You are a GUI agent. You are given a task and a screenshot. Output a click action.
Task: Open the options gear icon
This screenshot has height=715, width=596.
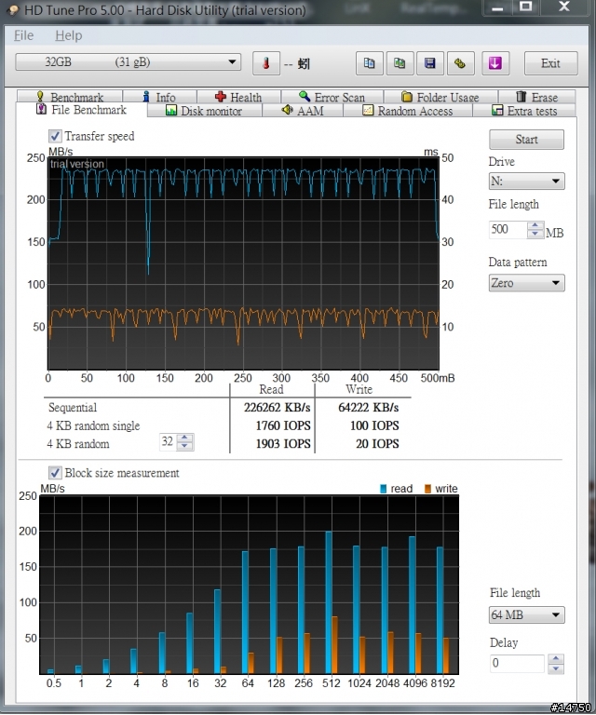460,63
